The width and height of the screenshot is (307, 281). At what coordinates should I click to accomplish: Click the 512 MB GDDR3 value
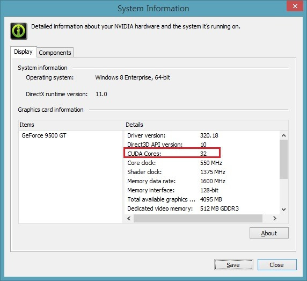220,208
